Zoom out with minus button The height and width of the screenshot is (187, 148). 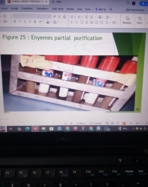[x=146, y=123]
